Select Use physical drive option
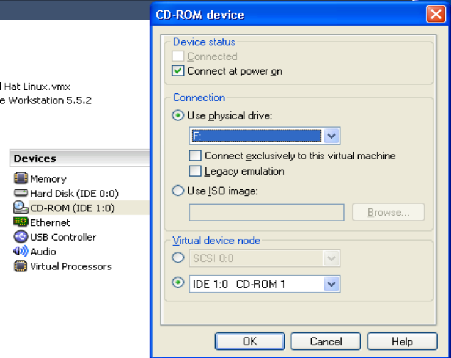Image resolution: width=451 pixels, height=358 pixels. [178, 115]
